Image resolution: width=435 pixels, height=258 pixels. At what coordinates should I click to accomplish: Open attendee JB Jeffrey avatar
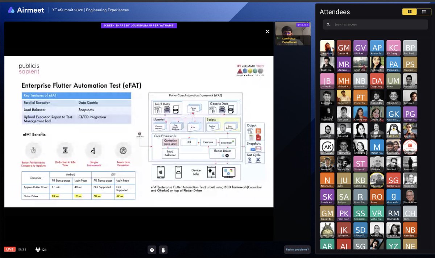(327, 81)
